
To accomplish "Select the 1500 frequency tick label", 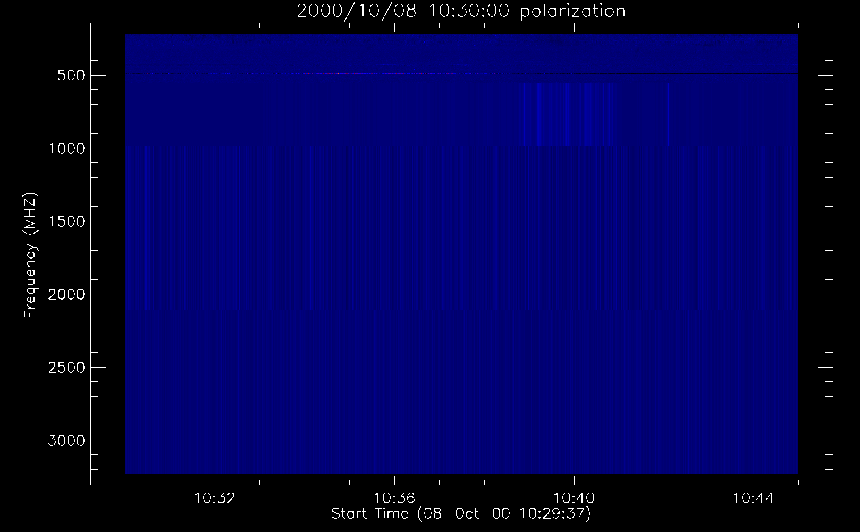I will click(66, 221).
